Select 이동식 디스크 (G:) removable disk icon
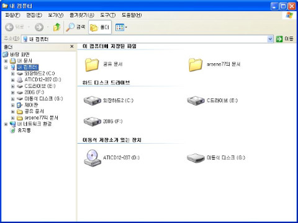This screenshot has width=298, height=223. (196, 158)
